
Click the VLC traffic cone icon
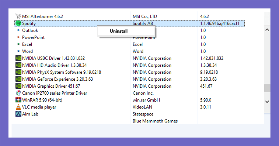click(18, 107)
